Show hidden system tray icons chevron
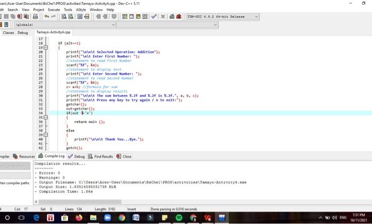This screenshot has height=224, width=372. [x=320, y=217]
